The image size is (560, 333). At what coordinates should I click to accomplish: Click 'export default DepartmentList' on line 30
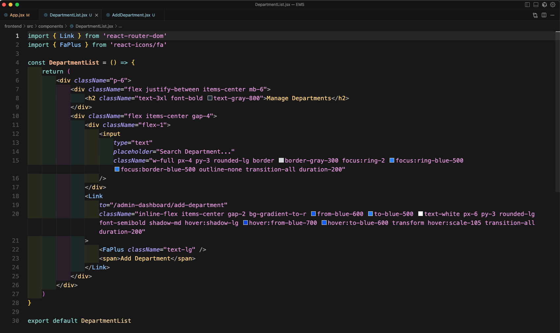click(x=79, y=321)
